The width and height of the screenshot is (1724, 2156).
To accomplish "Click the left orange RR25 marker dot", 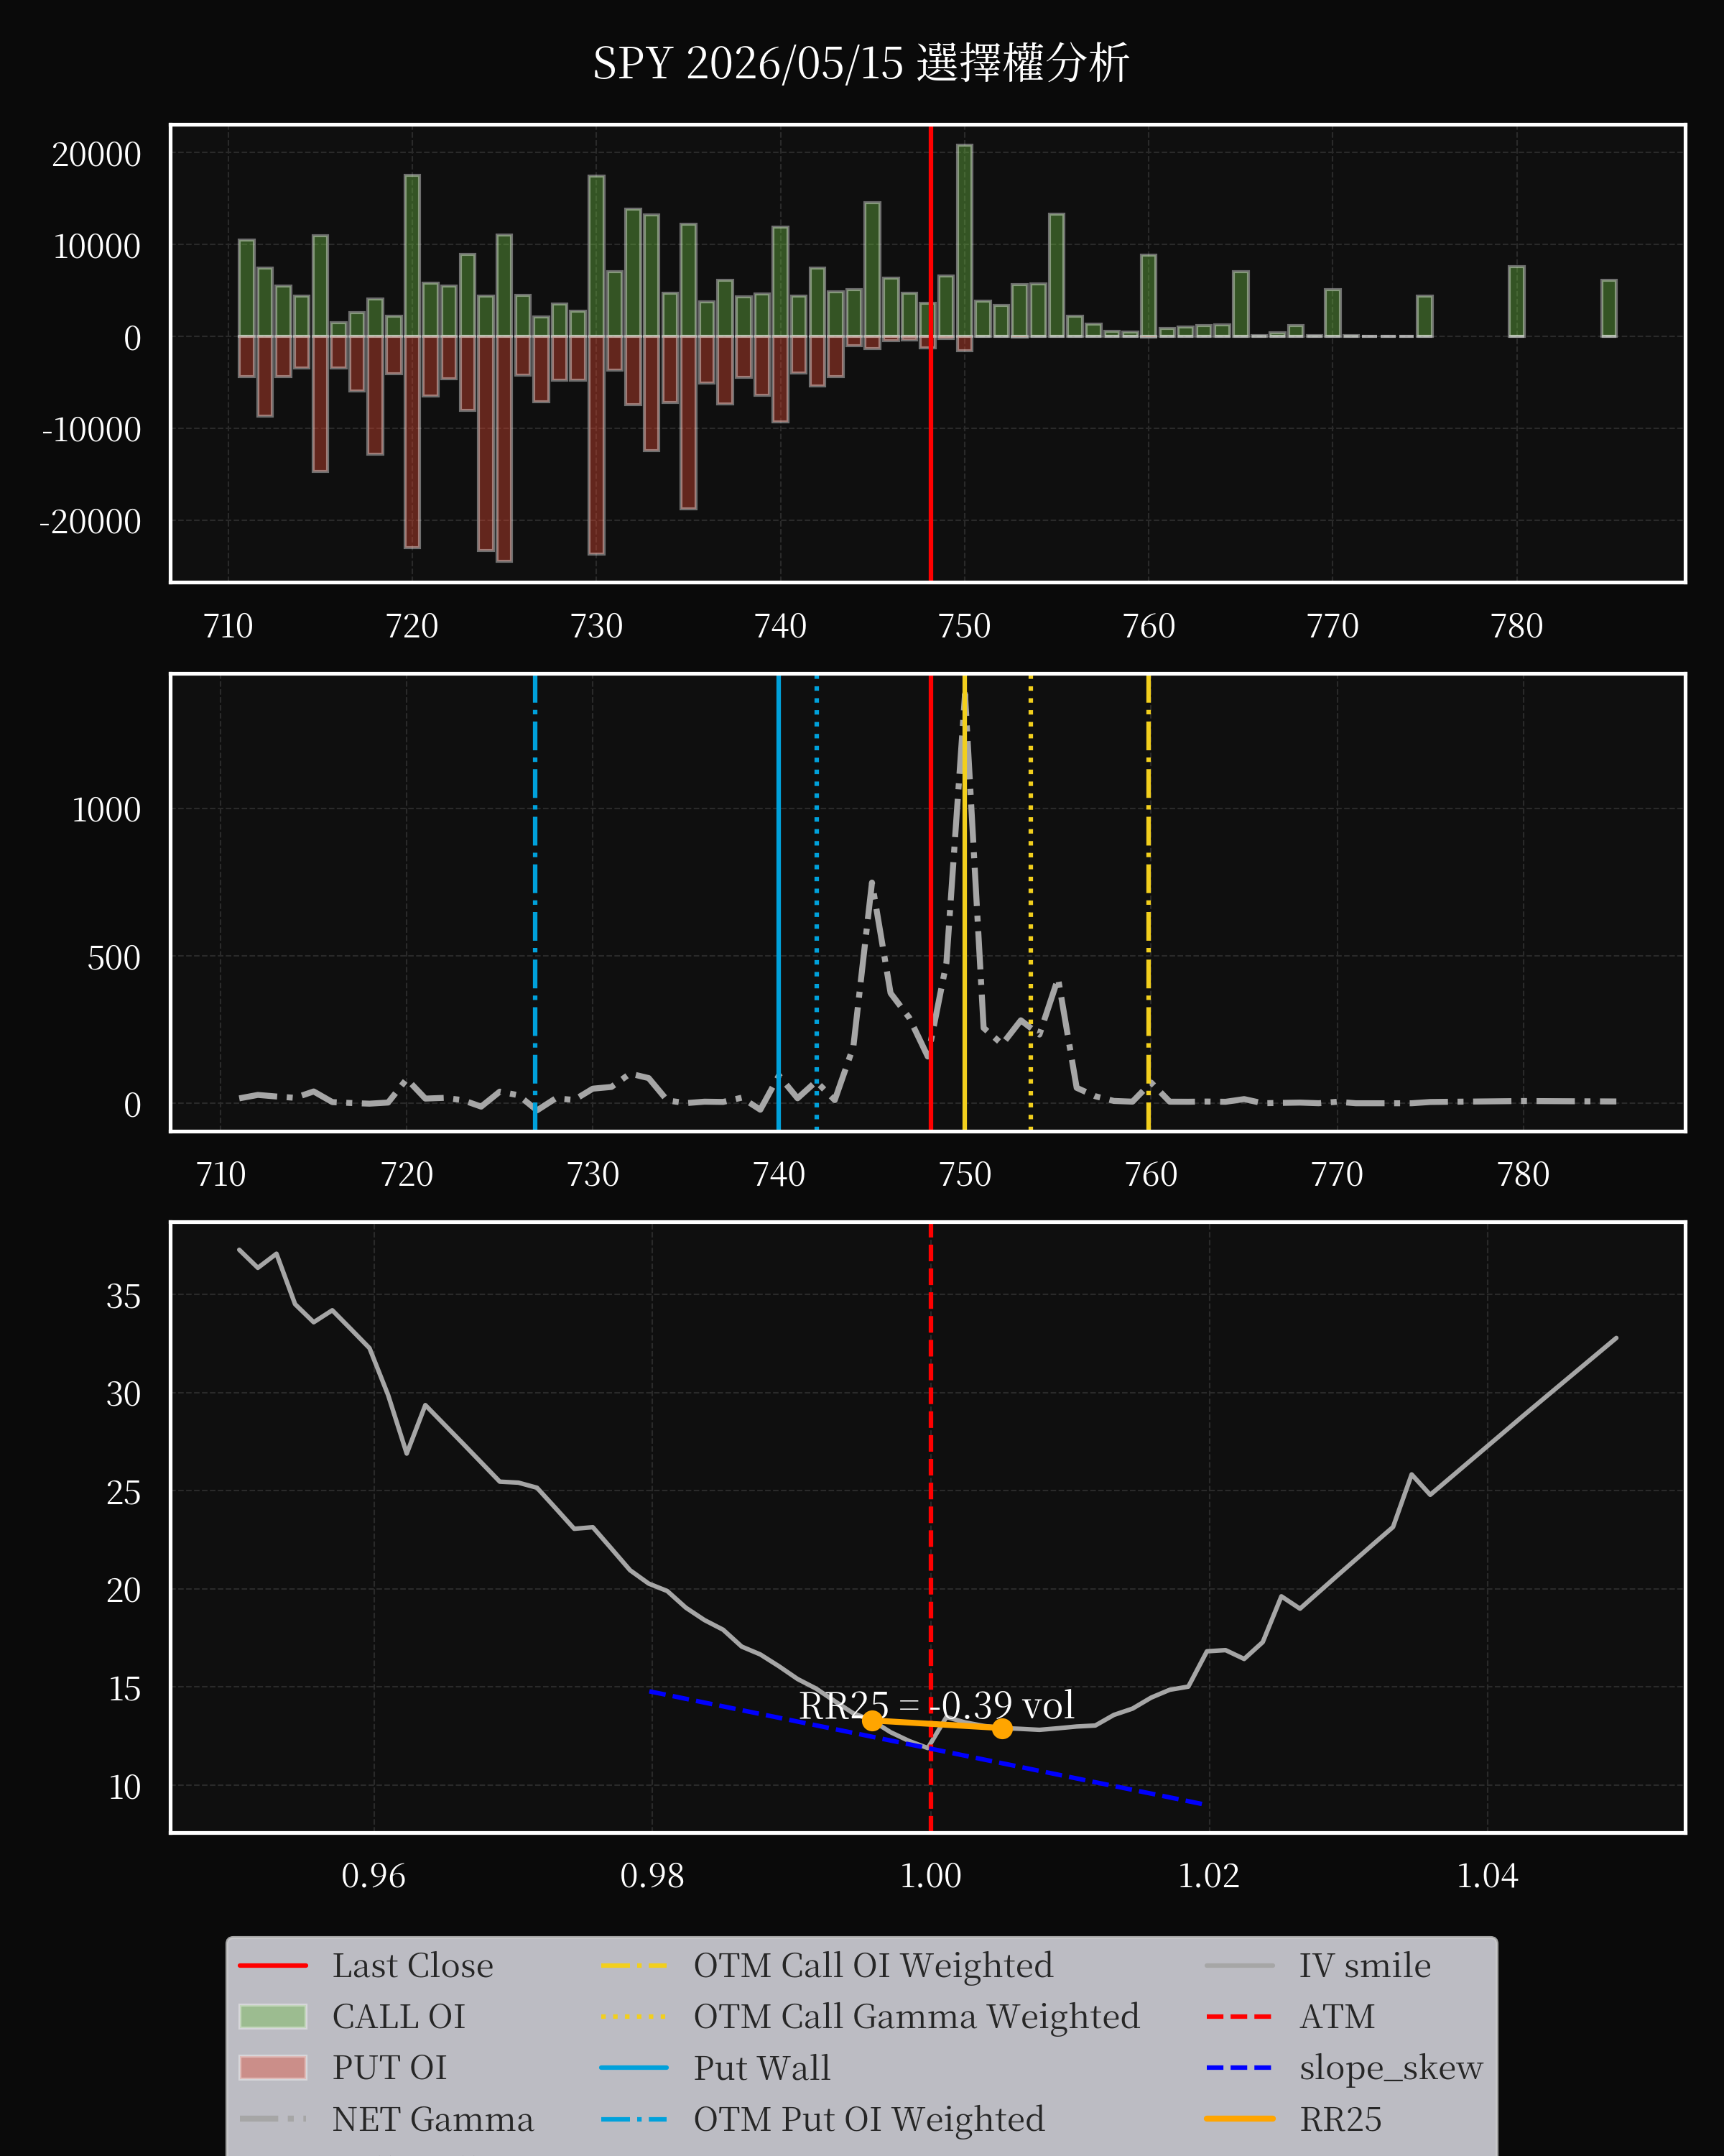I will (x=873, y=1720).
